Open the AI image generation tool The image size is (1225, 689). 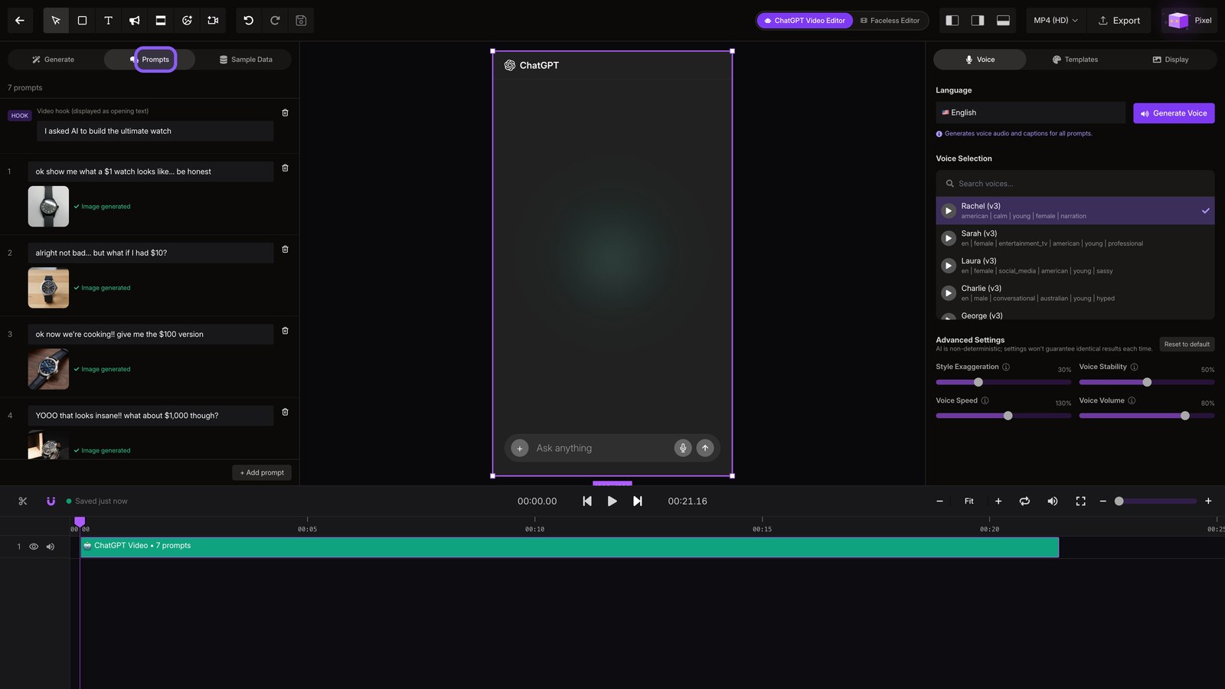pos(187,21)
